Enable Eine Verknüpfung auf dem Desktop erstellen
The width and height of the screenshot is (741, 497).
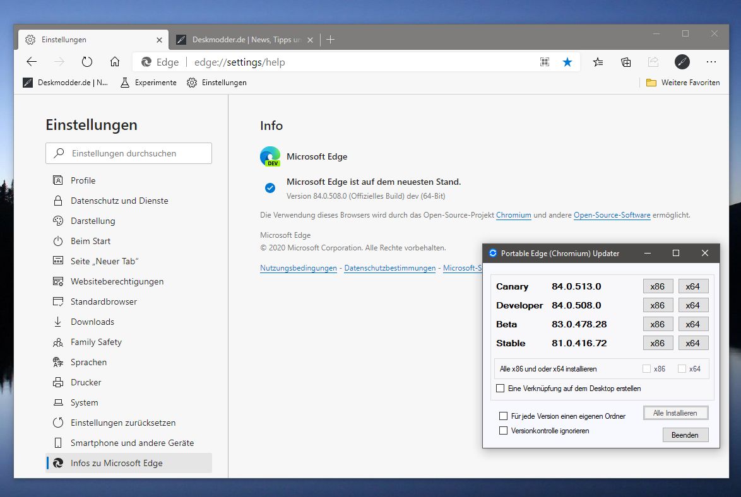[x=500, y=389]
